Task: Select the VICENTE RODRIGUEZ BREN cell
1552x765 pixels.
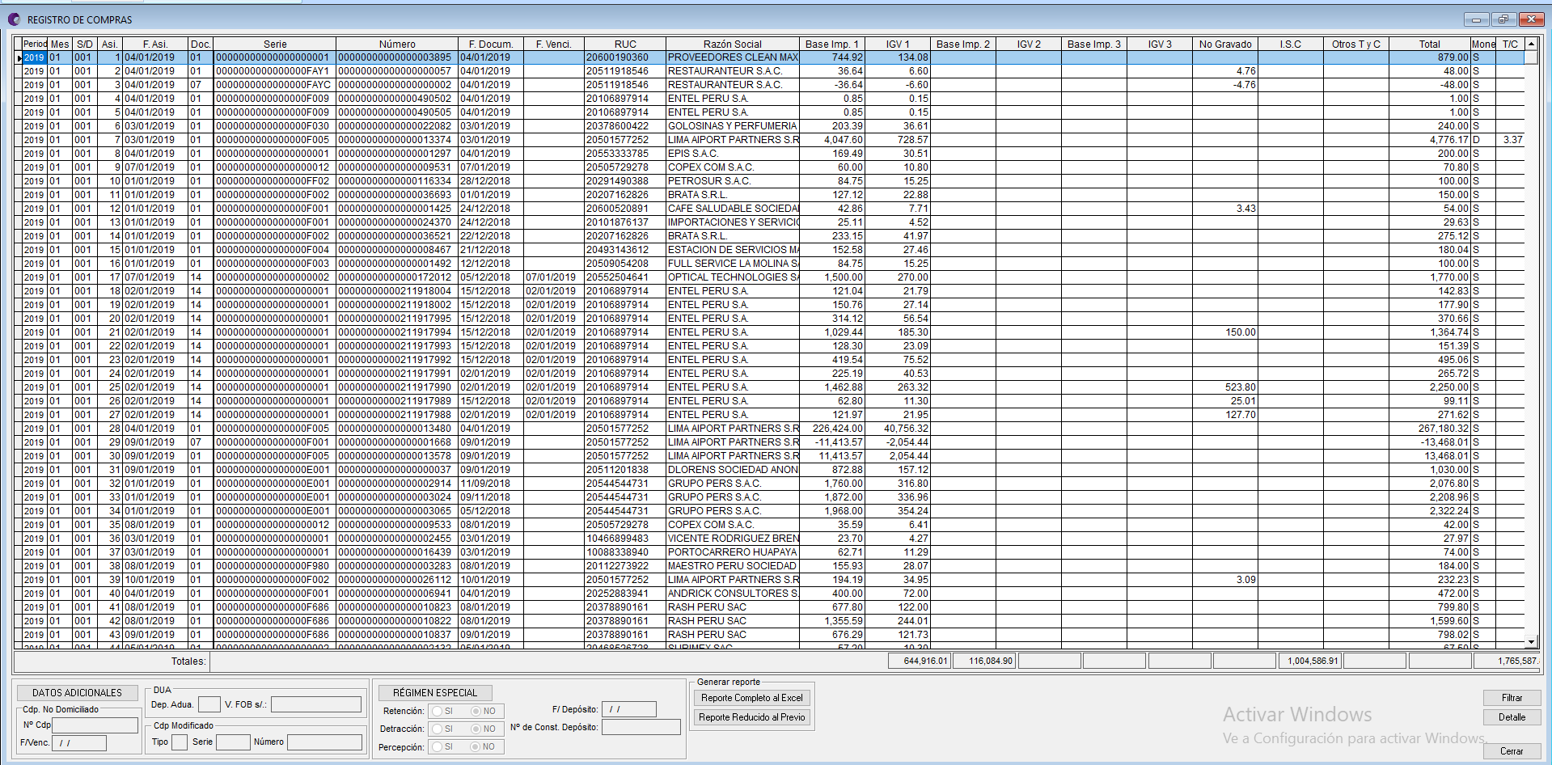Action: [x=733, y=539]
